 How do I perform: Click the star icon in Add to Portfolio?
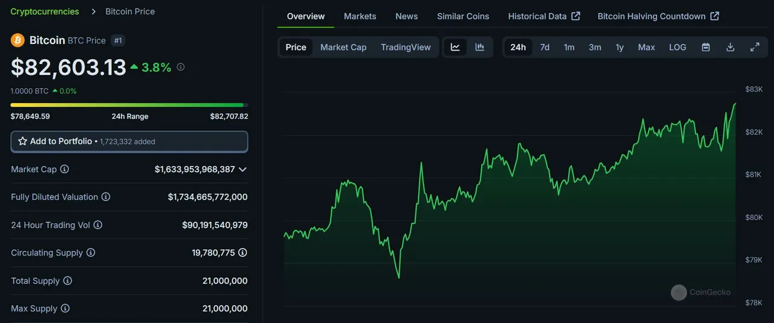[22, 141]
